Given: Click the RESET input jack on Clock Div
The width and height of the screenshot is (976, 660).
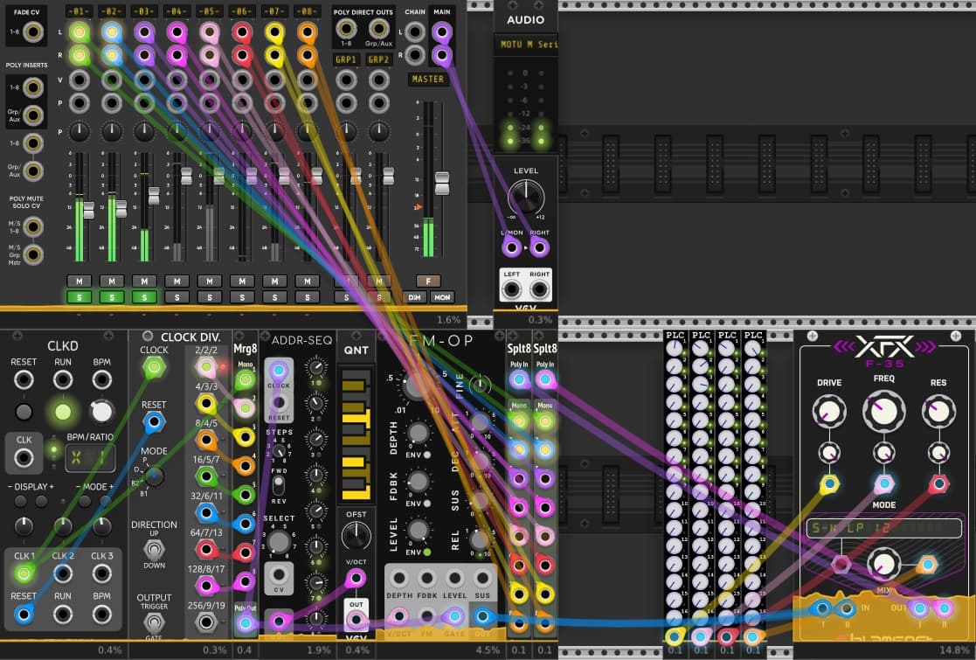Looking at the screenshot, I should click(154, 422).
